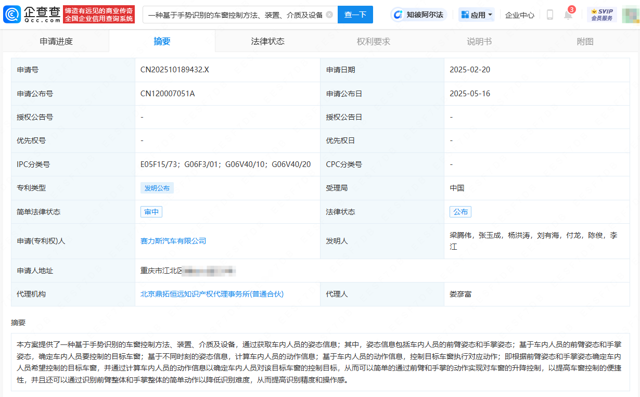Select 受理局 value 中国
Screen dimensions: 640x397
pyautogui.click(x=457, y=188)
